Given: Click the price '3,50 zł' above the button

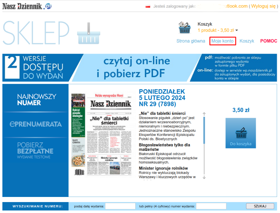Looking at the screenshot, I should [241, 110].
